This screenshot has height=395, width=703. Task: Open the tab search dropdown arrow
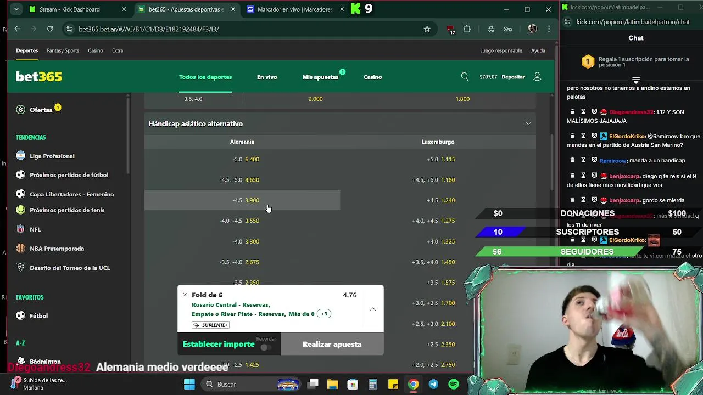tap(16, 9)
